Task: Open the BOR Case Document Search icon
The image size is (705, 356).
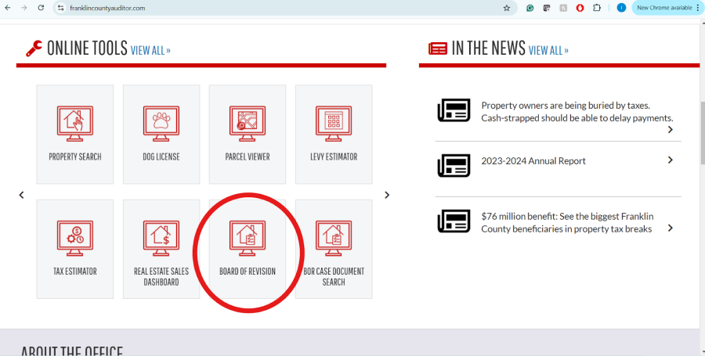Action: point(334,238)
